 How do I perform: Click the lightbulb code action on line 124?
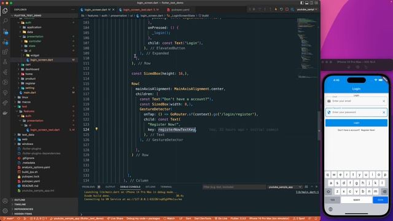click(x=96, y=130)
